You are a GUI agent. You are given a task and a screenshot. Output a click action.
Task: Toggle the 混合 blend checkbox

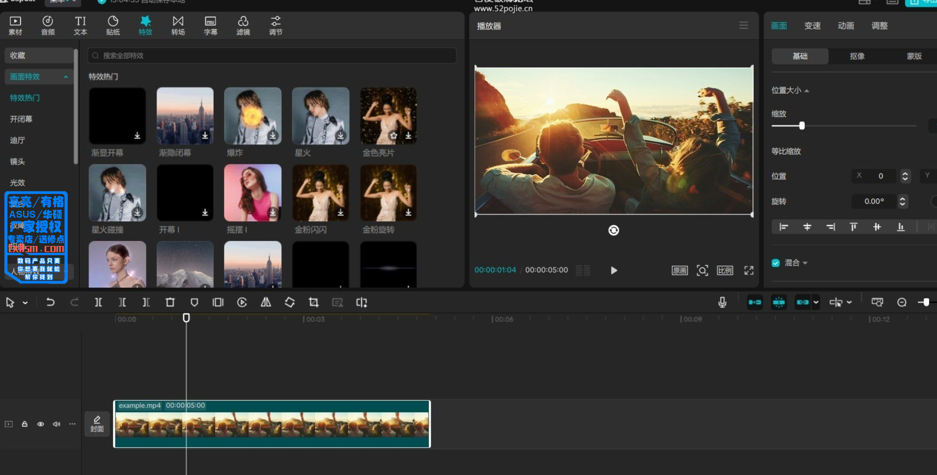point(776,263)
